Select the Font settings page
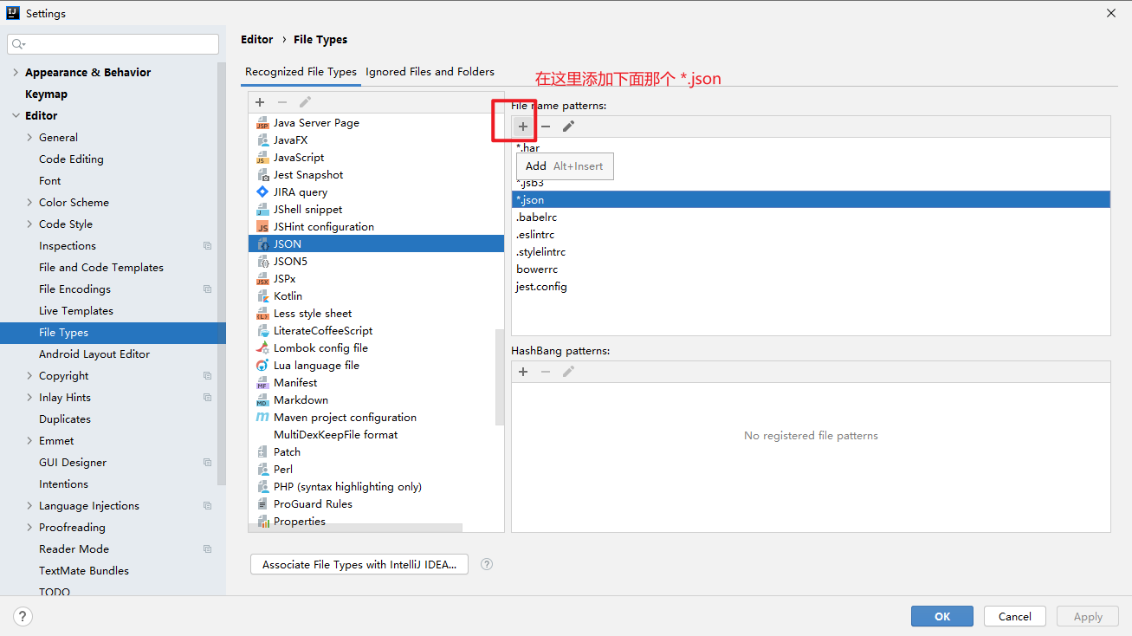Screen dimensions: 1132x636 pyautogui.click(x=50, y=181)
